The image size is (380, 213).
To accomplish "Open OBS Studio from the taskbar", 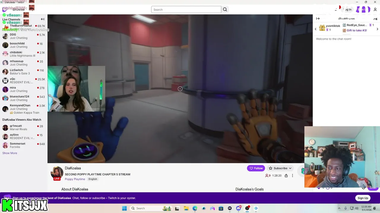I will (x=247, y=208).
